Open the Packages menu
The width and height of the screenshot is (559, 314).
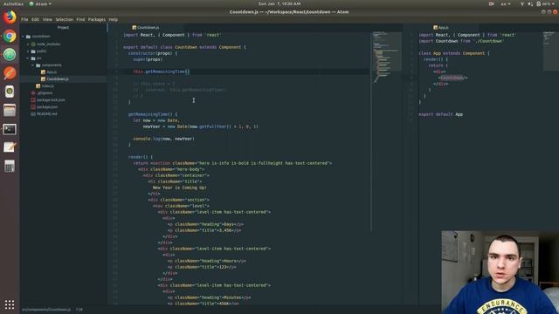pyautogui.click(x=97, y=19)
